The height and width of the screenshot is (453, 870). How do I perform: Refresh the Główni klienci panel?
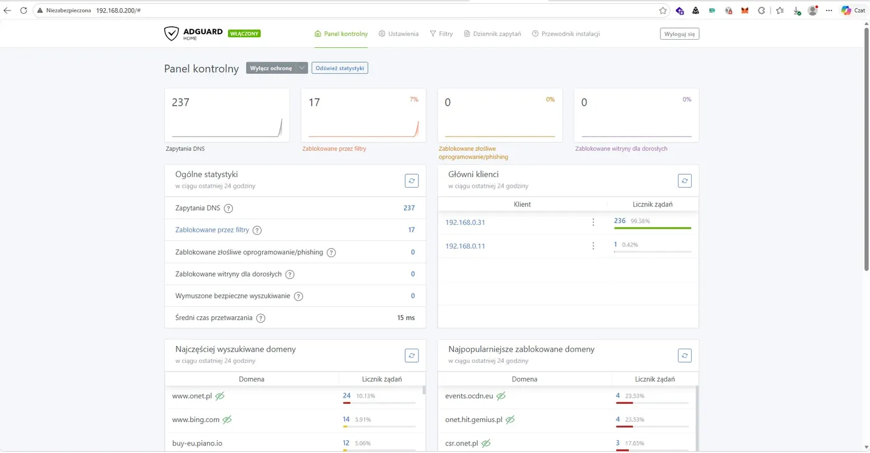pos(684,181)
